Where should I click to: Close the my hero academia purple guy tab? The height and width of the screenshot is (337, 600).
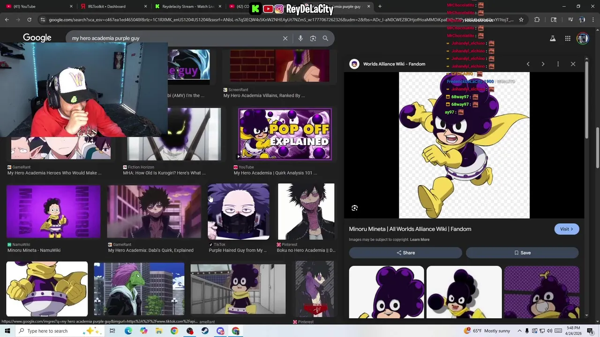click(x=369, y=7)
